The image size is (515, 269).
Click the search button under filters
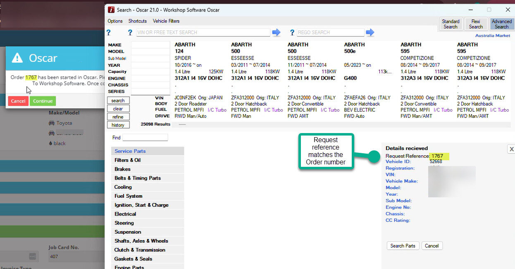pyautogui.click(x=118, y=101)
